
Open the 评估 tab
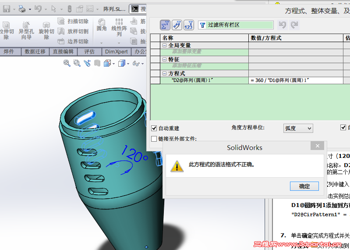point(89,52)
